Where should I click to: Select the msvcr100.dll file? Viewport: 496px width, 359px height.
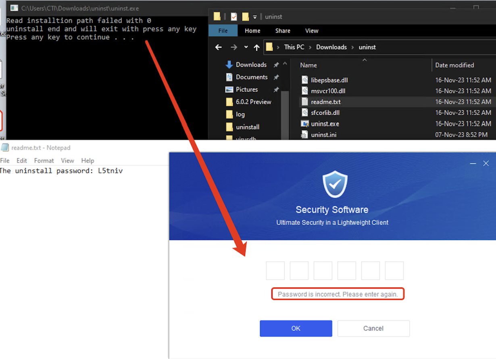pos(328,91)
